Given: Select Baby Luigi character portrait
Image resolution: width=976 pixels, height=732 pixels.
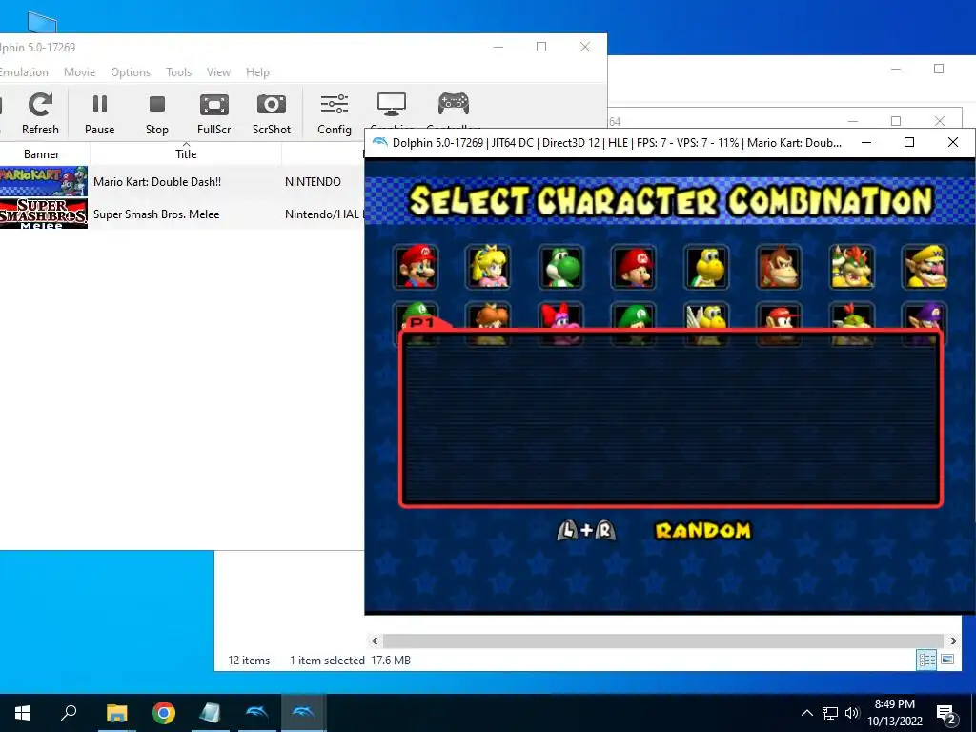Looking at the screenshot, I should pyautogui.click(x=634, y=315).
